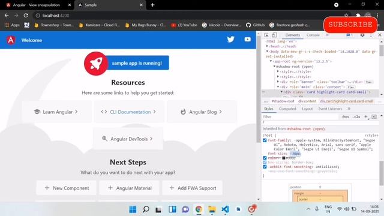Toggle the device toolbar icon in DevTools
Viewport: 384px width, 216px height.
pyautogui.click(x=274, y=35)
